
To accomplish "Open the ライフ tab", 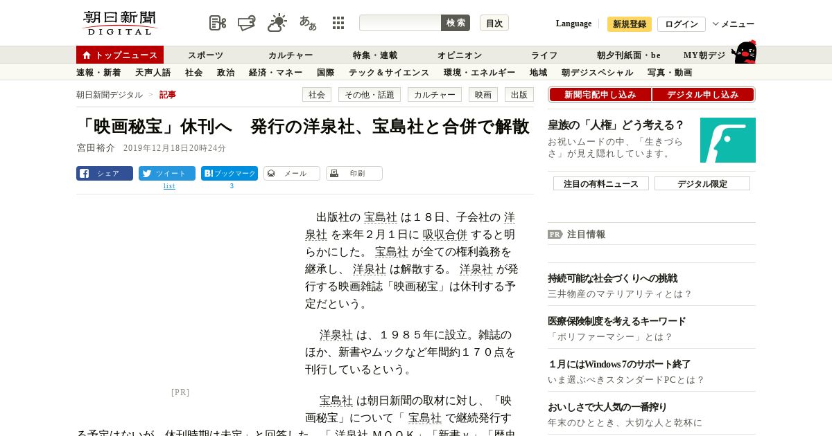I will click(544, 55).
